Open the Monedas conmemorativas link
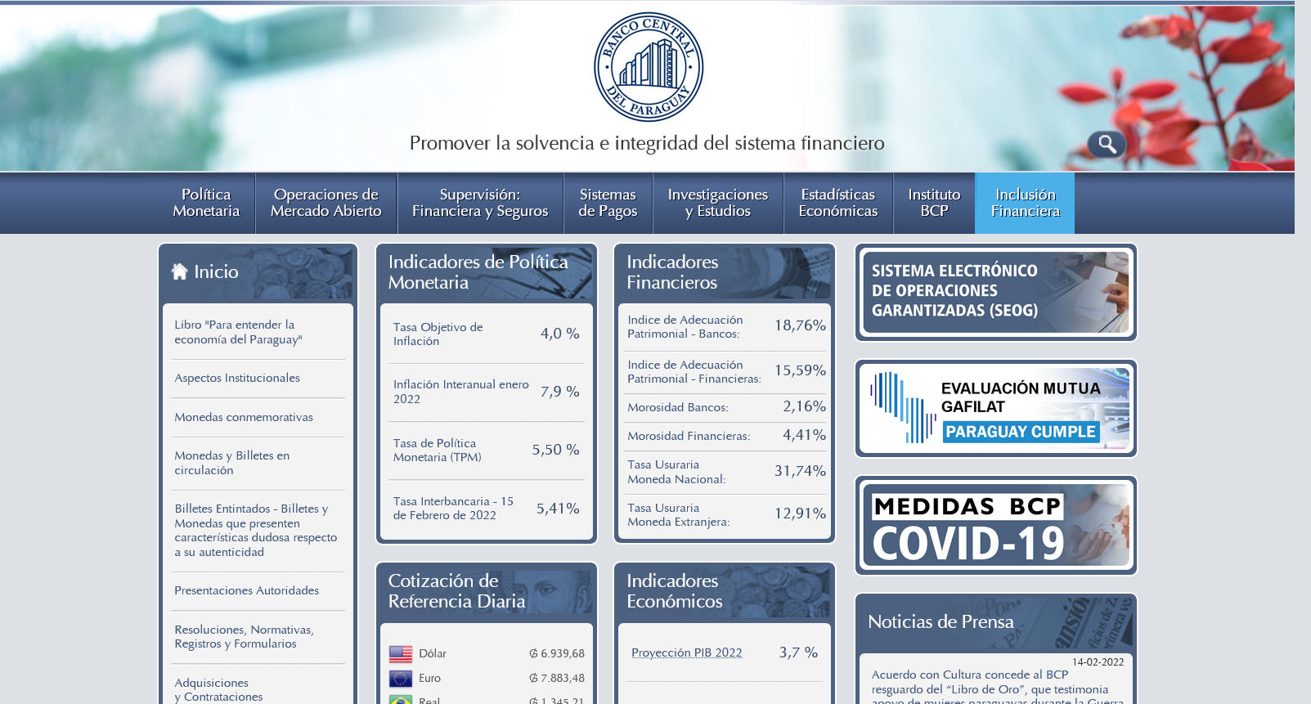This screenshot has height=704, width=1311. click(x=244, y=417)
